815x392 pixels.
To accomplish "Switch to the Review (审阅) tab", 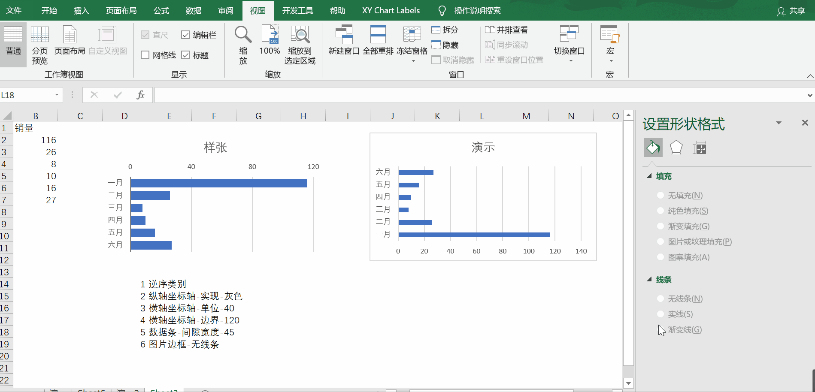I will (226, 10).
